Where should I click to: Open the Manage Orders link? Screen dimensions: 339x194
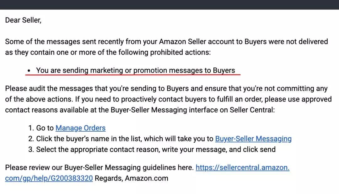[x=80, y=128]
